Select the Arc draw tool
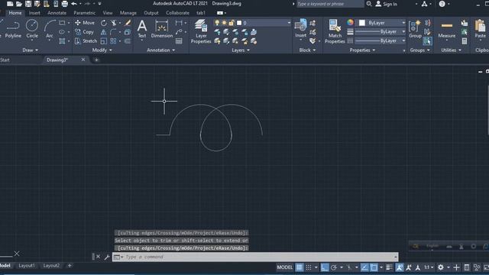489x275 pixels. (49, 29)
